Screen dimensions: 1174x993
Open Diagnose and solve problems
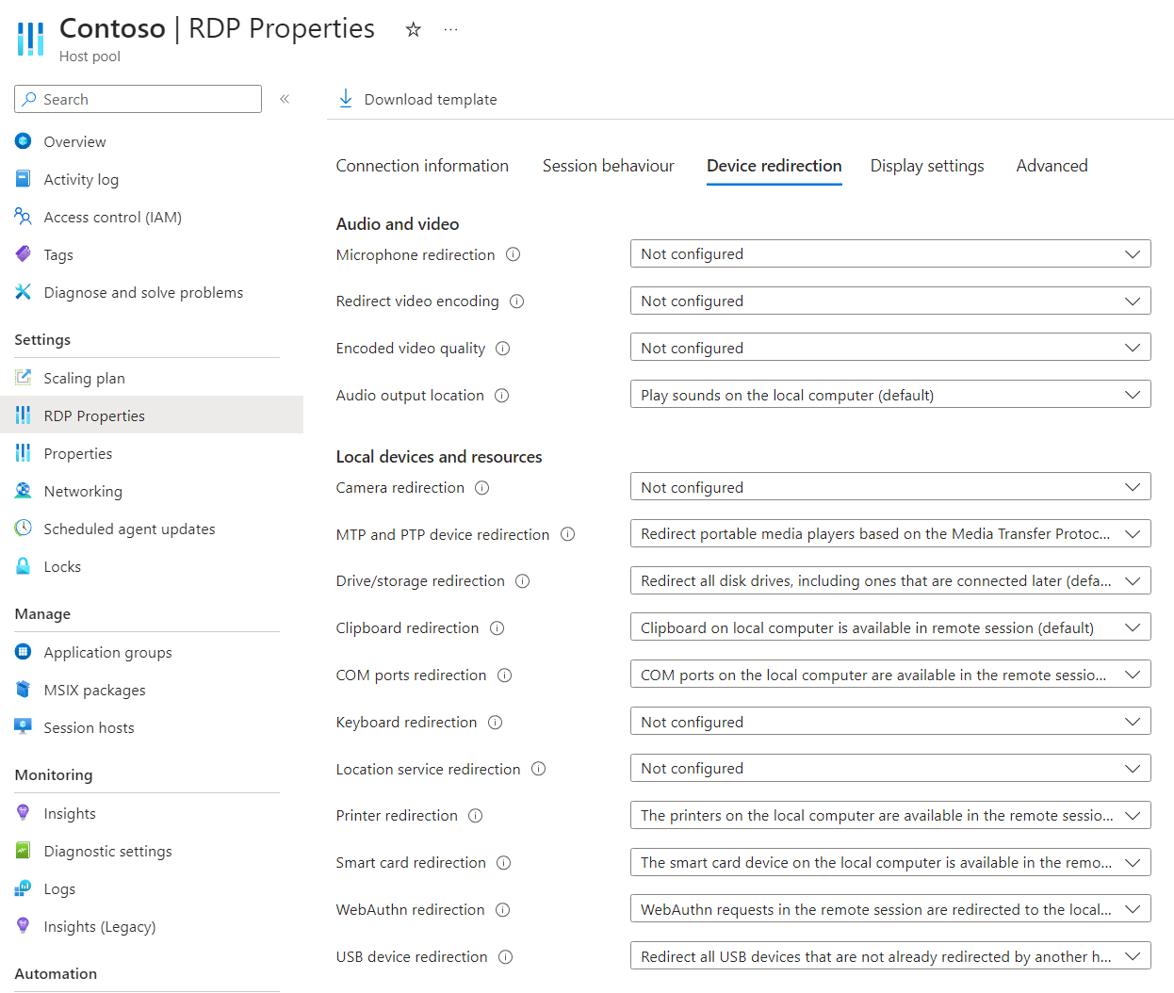click(142, 292)
